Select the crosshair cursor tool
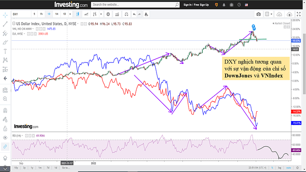306x172 pixels. (5, 15)
